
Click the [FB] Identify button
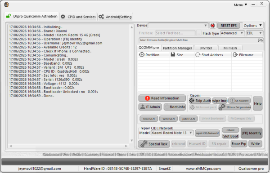252,133
